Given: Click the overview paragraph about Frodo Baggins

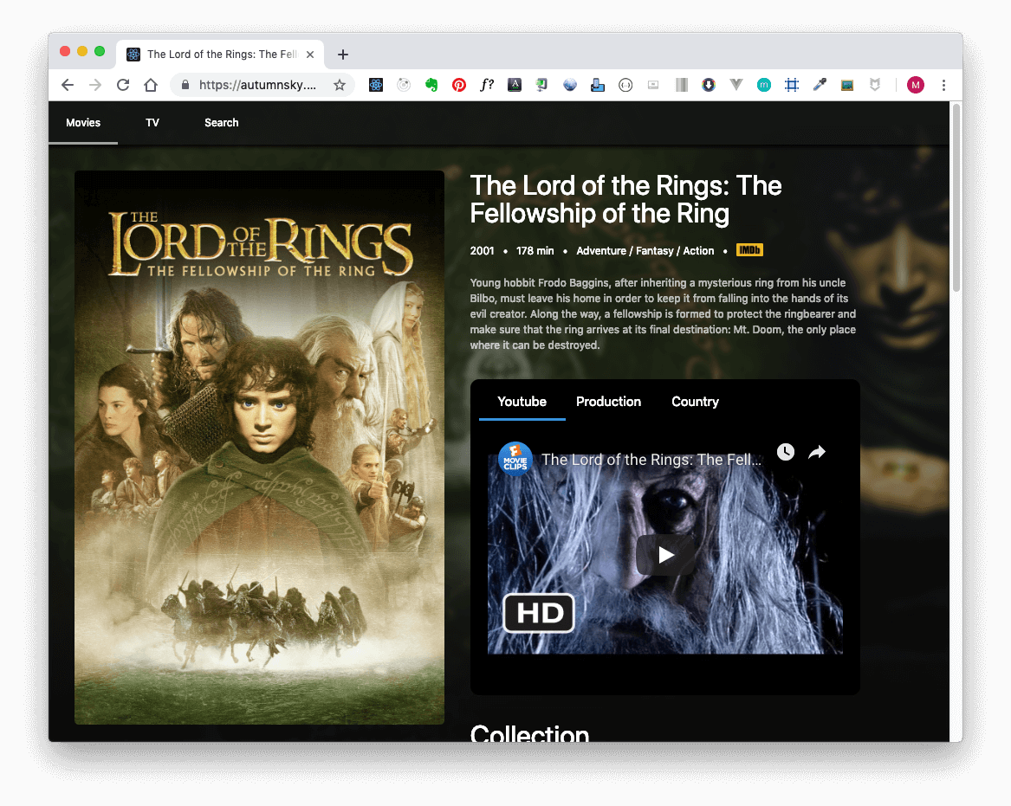Looking at the screenshot, I should (x=663, y=313).
